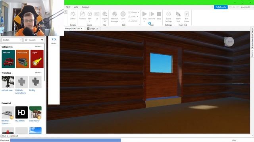Screen dimensions: 254x142
Task: Open the Structure category card
Action: click(23, 59)
